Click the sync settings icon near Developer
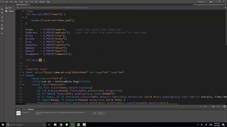 coord(211,2)
